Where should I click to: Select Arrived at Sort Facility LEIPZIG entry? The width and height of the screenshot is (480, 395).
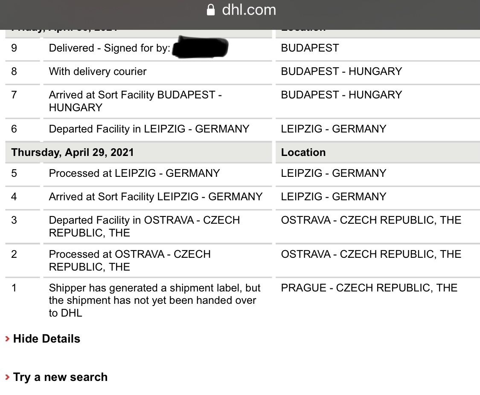point(156,196)
